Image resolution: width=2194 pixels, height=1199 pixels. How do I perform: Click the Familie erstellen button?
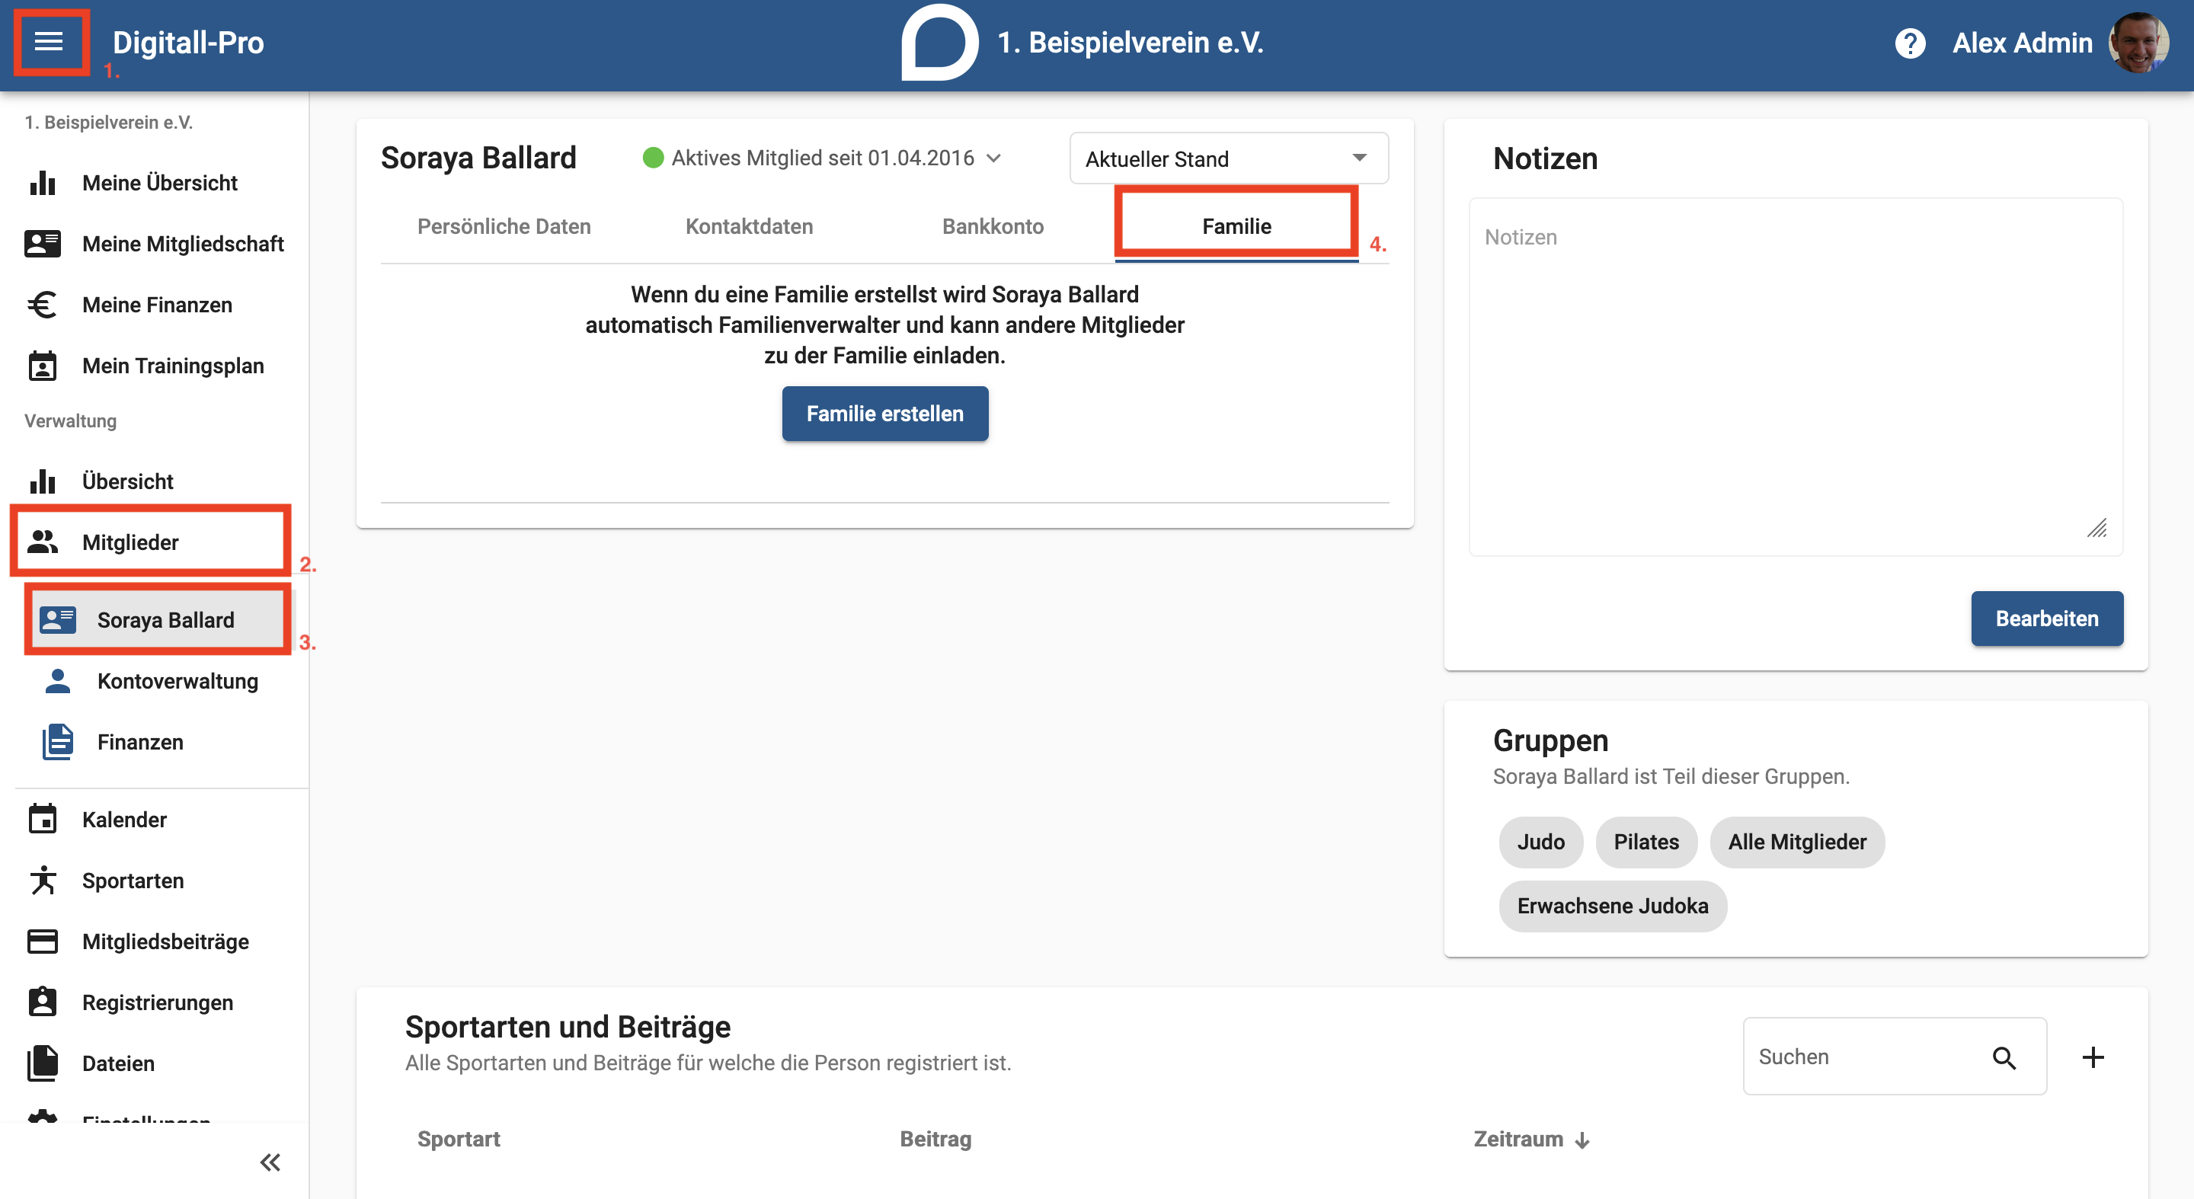point(885,413)
